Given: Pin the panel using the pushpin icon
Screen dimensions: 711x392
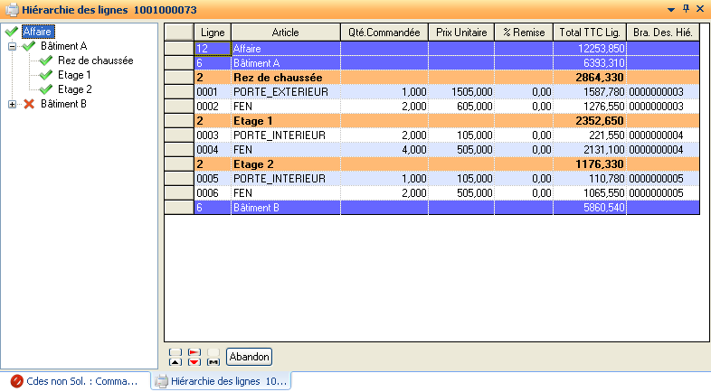Looking at the screenshot, I should tap(686, 8).
